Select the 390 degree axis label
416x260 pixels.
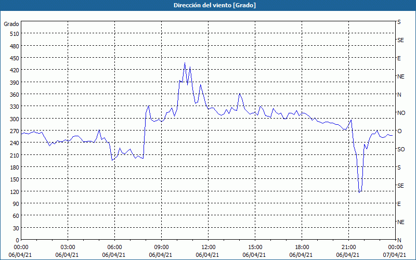coord(15,83)
